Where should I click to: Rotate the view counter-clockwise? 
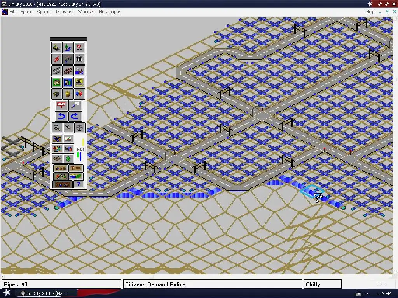(61, 116)
